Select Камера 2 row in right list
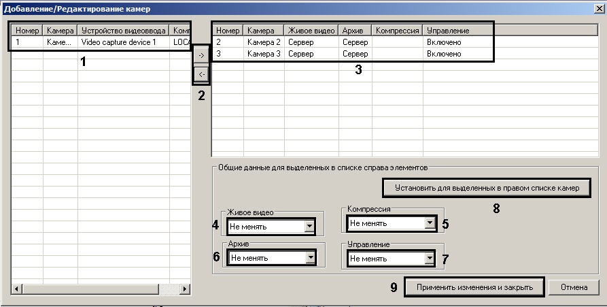Image resolution: width=607 pixels, height=307 pixels. [264, 42]
